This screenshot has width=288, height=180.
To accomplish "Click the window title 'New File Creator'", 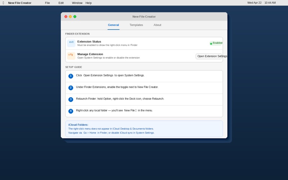I will (x=144, y=17).
